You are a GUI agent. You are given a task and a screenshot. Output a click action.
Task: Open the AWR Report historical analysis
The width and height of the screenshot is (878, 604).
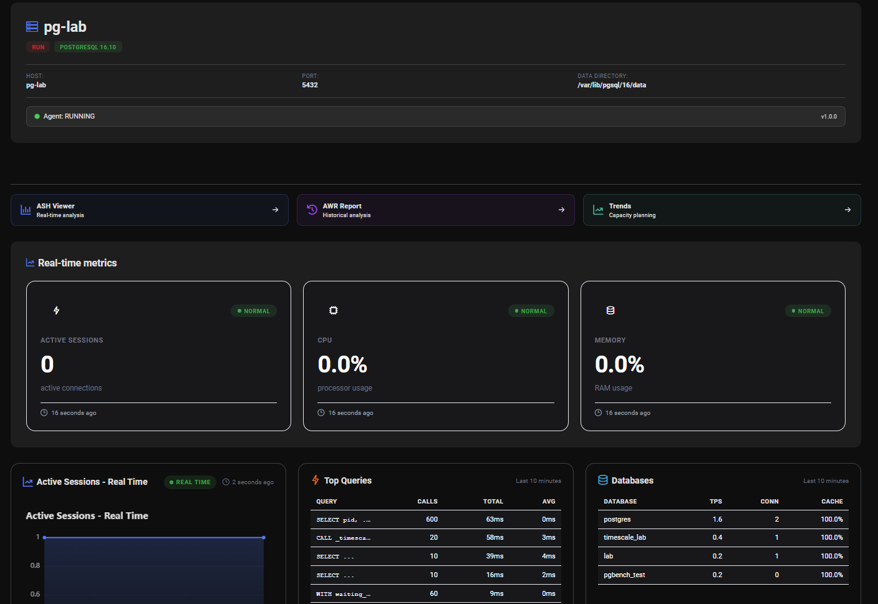pos(436,210)
